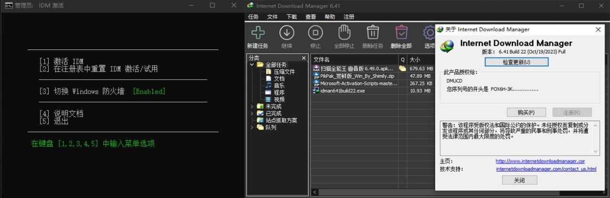Open the 文件 menu
This screenshot has width=610, height=198.
pos(272,17)
